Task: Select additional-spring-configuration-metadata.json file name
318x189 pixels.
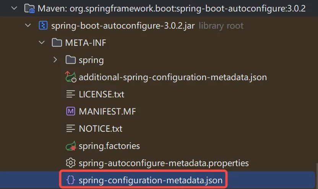Action: tap(173, 77)
